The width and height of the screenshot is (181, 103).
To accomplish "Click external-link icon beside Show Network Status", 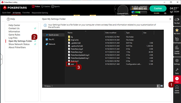I will [x=35, y=44].
